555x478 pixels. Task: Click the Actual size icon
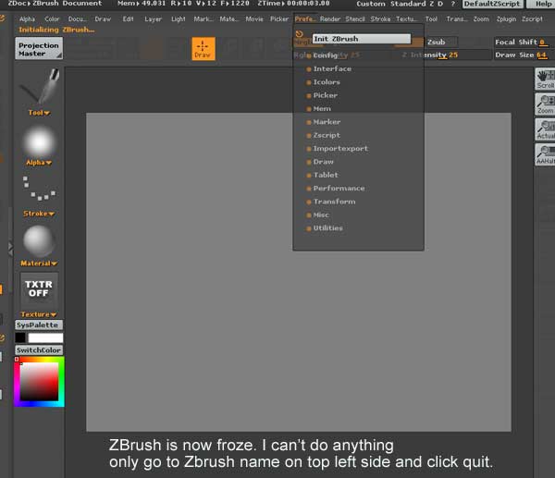[545, 129]
